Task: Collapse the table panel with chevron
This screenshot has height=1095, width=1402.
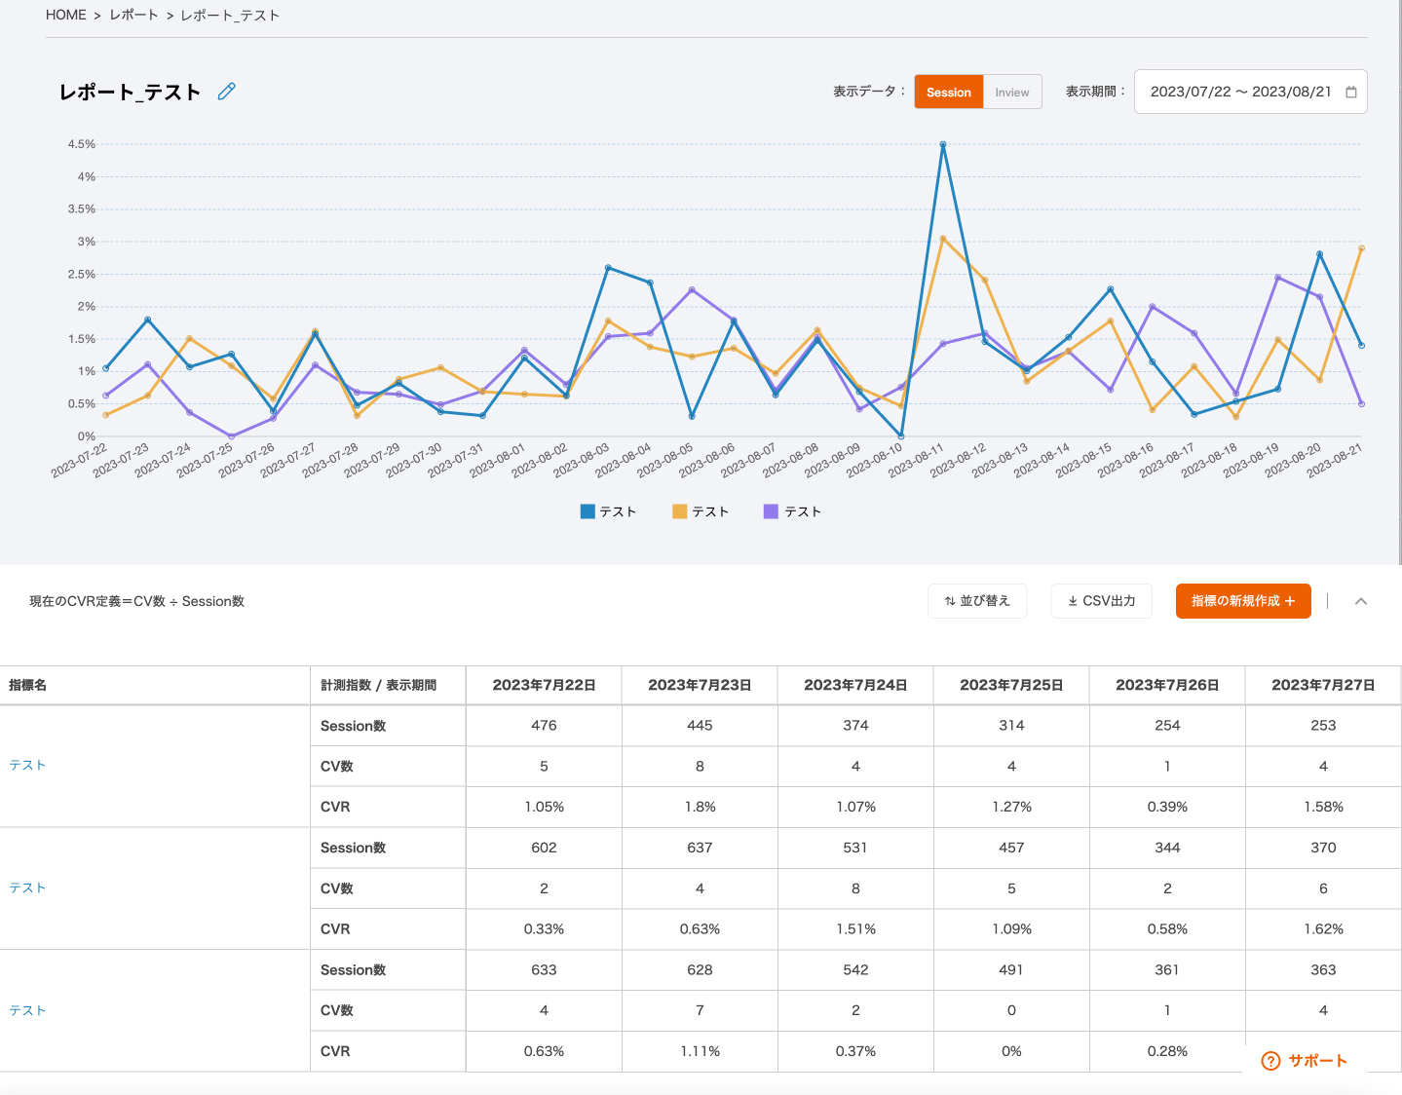Action: (1361, 601)
